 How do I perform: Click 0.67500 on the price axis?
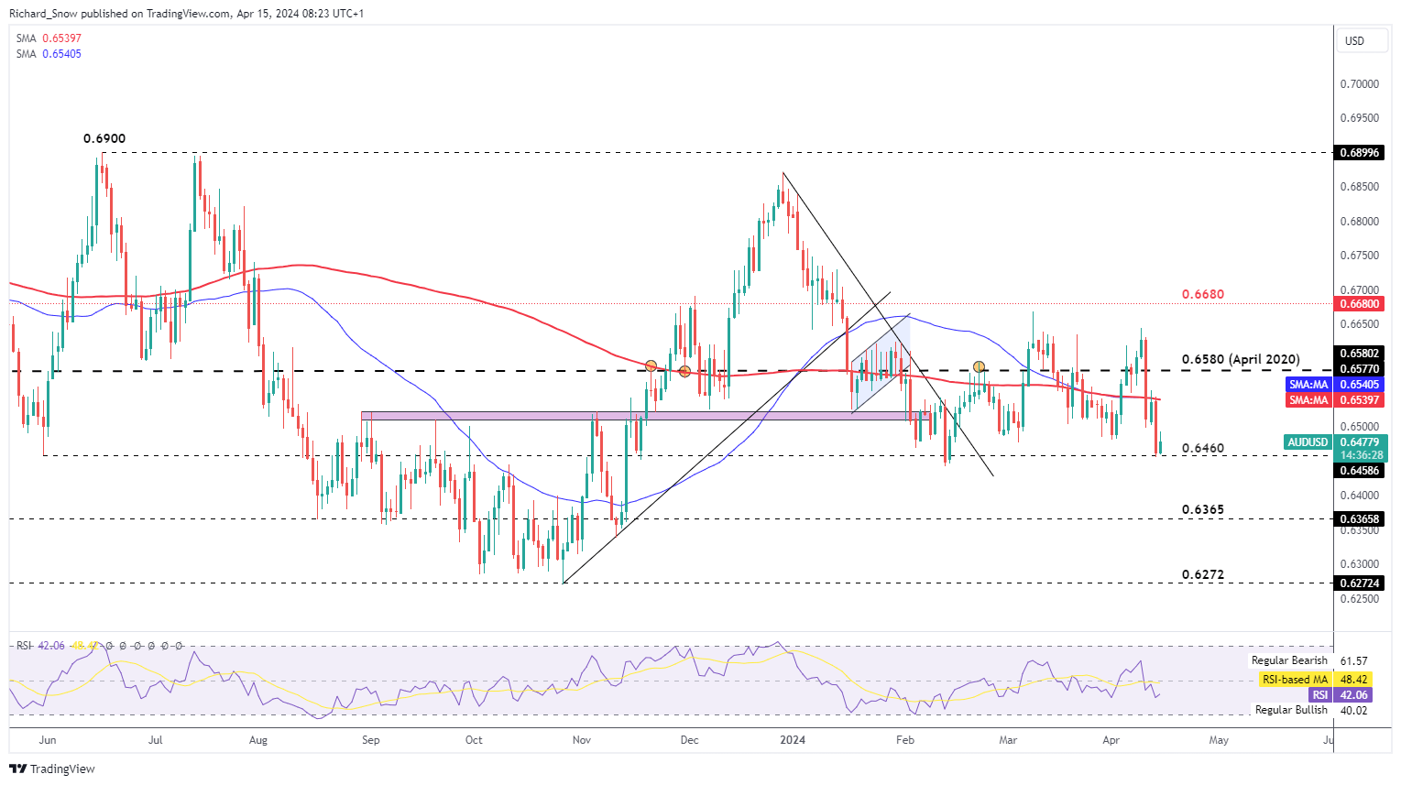click(1359, 256)
